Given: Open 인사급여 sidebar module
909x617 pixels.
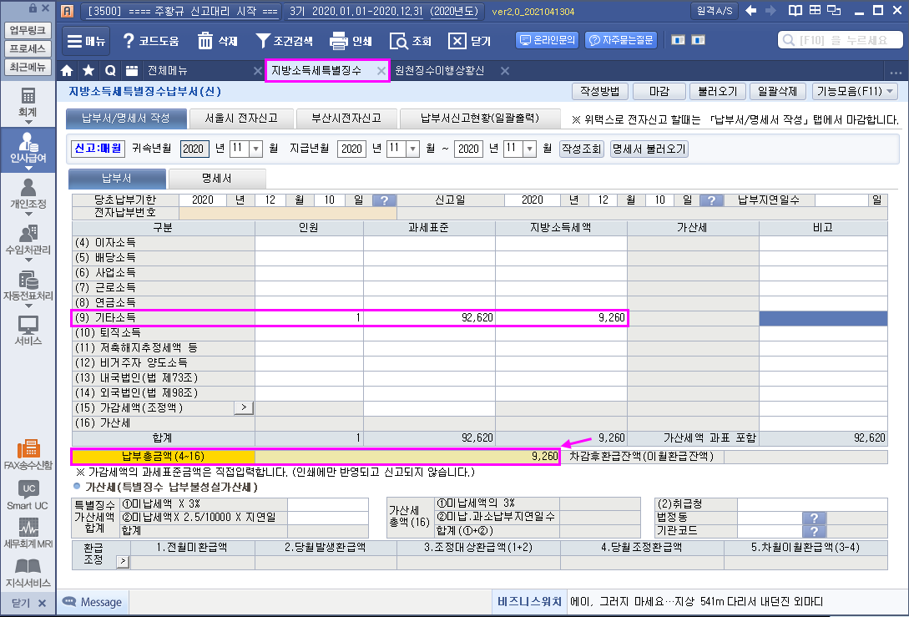Looking at the screenshot, I should point(28,149).
